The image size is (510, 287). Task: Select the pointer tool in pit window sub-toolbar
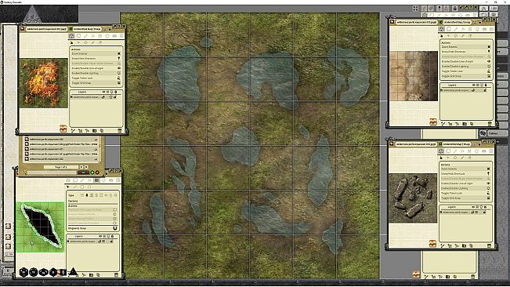point(68,187)
